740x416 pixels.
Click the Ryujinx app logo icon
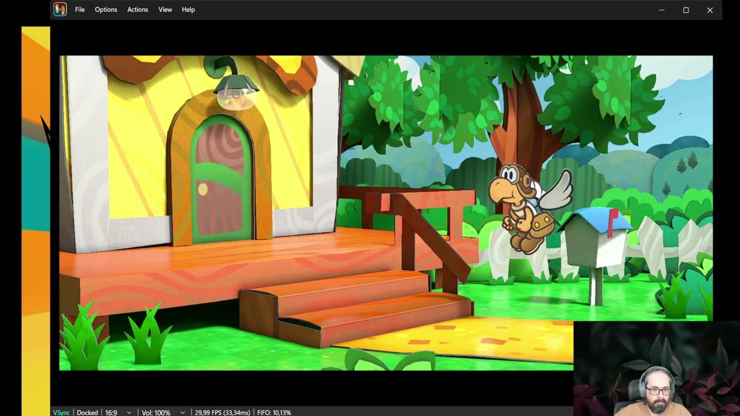[x=60, y=9]
